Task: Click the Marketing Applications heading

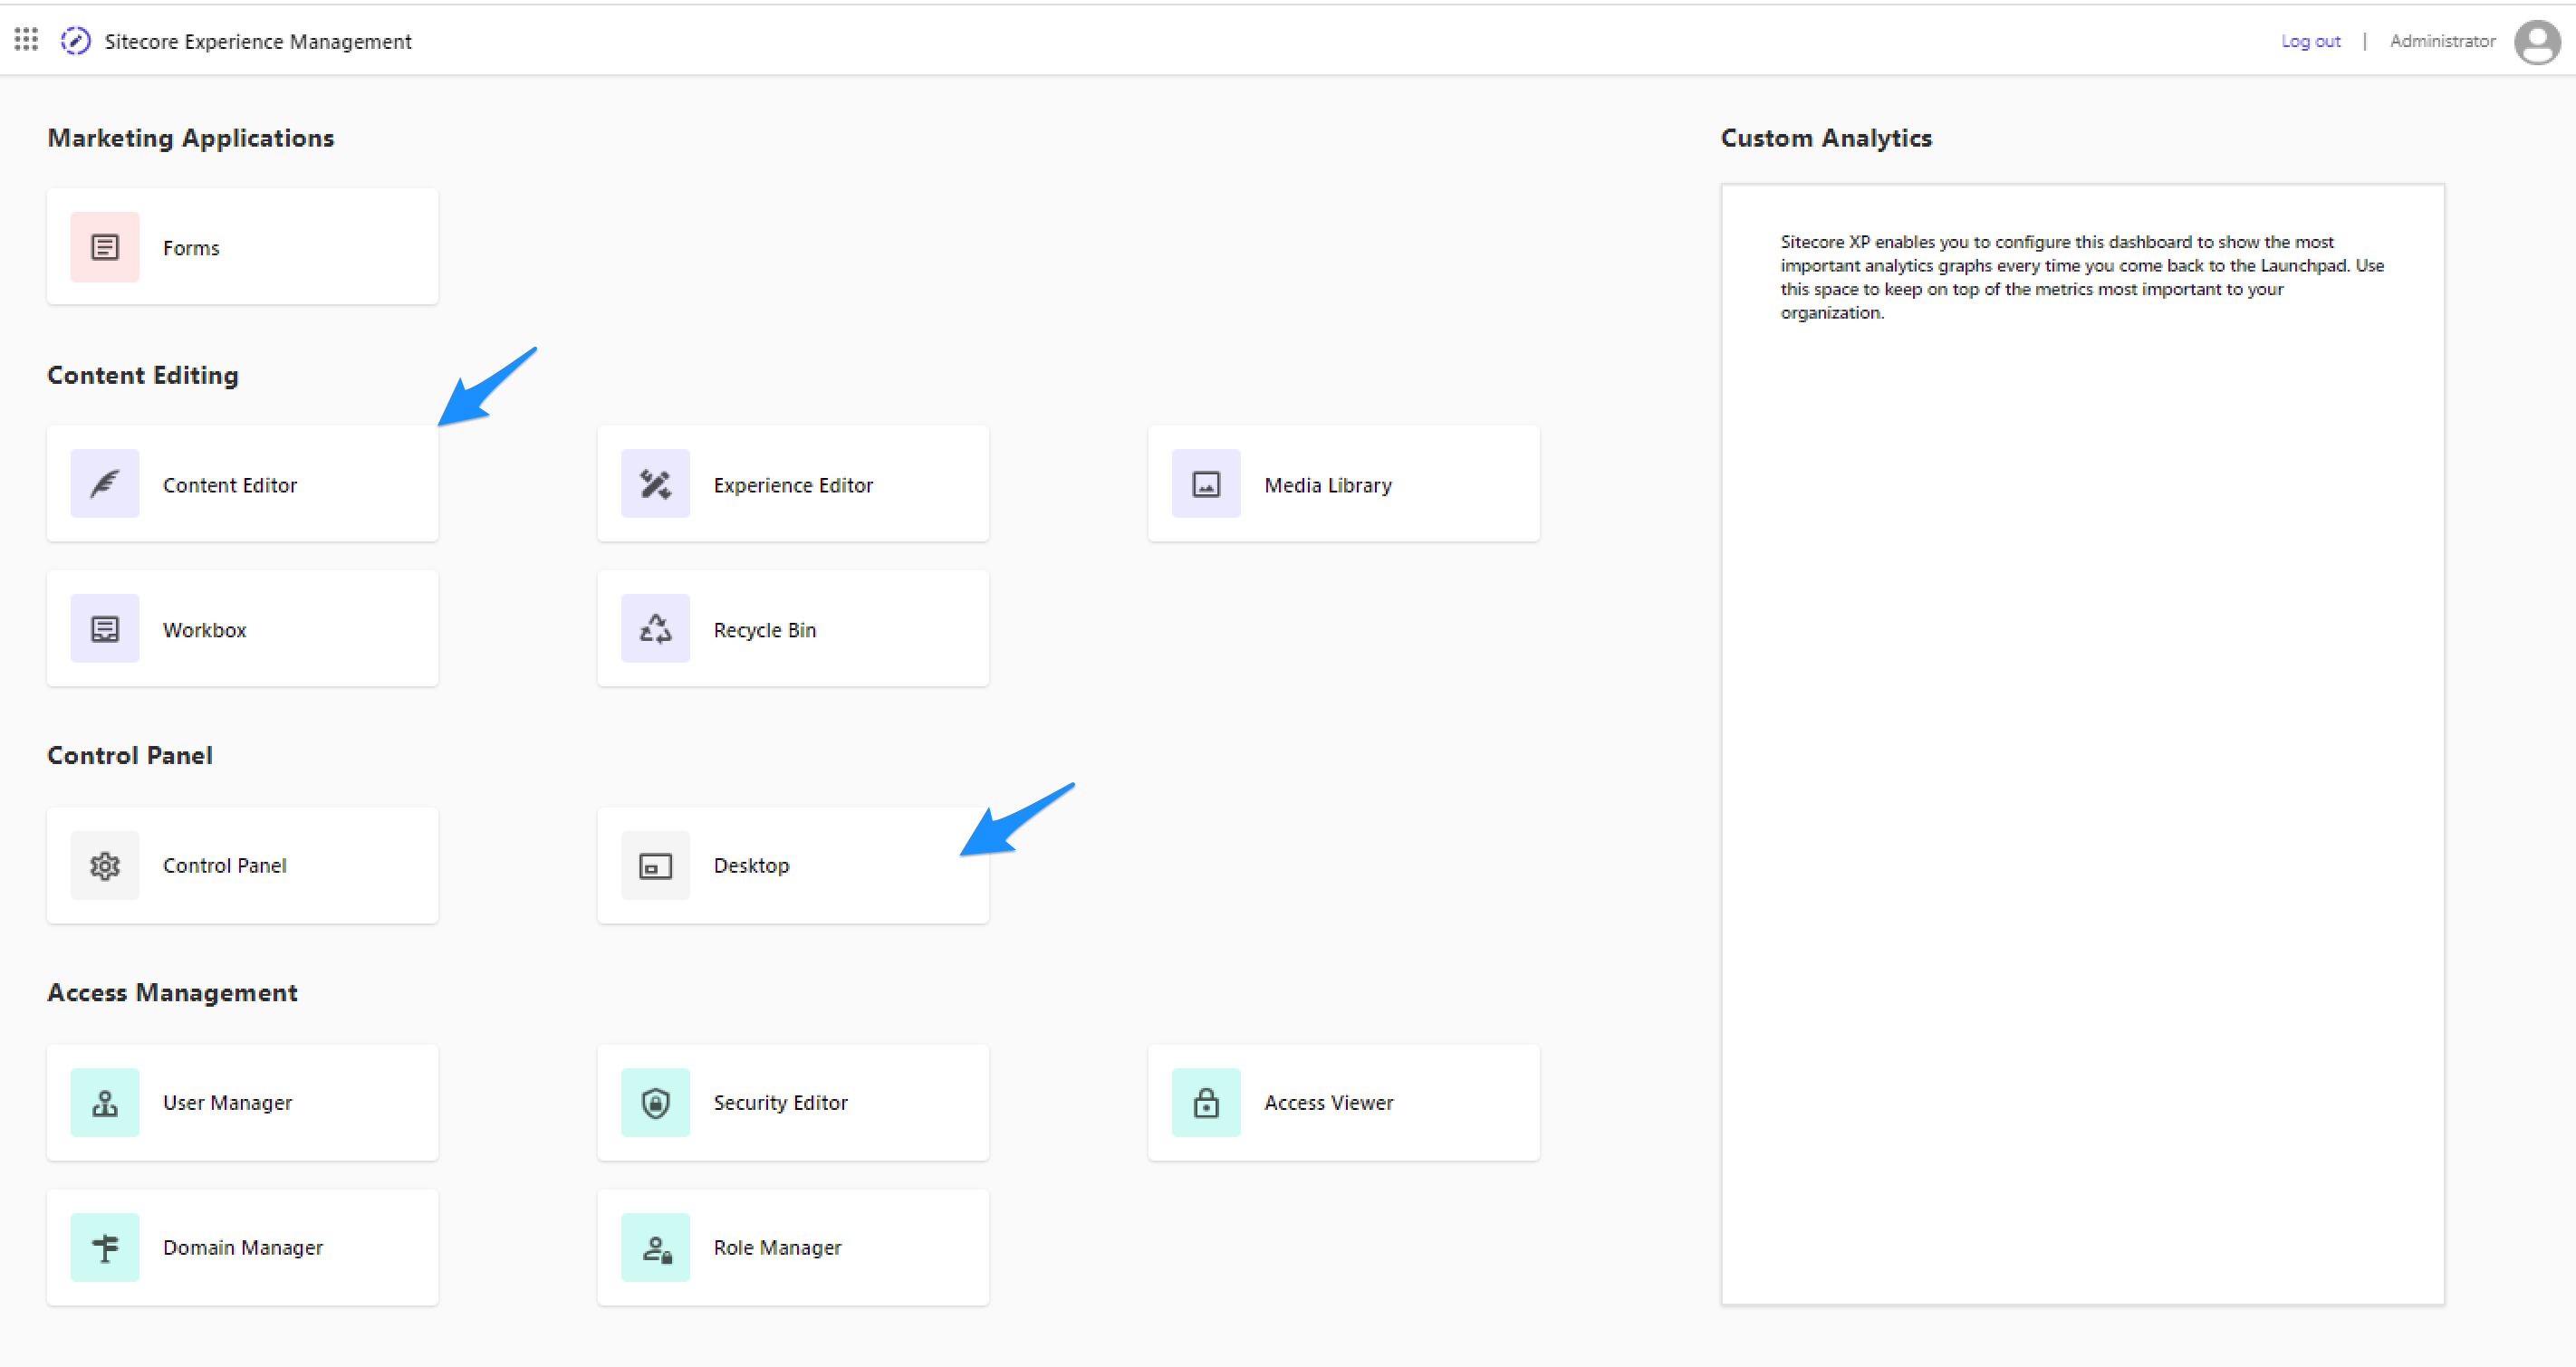Action: [191, 138]
